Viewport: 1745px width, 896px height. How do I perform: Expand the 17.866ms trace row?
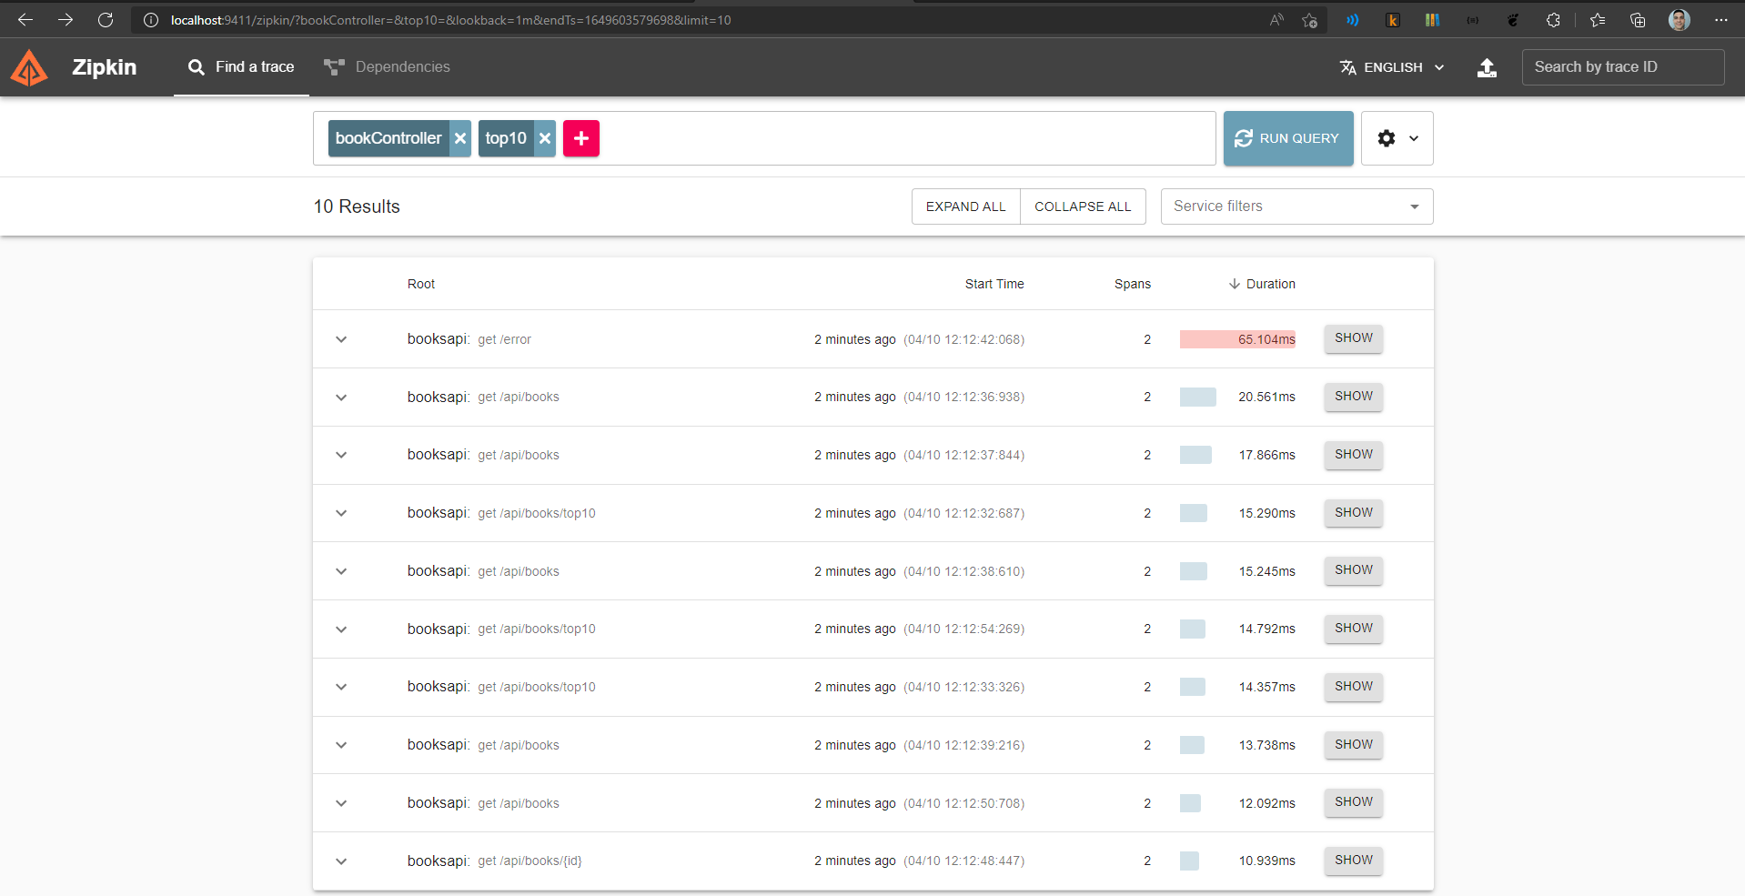341,455
